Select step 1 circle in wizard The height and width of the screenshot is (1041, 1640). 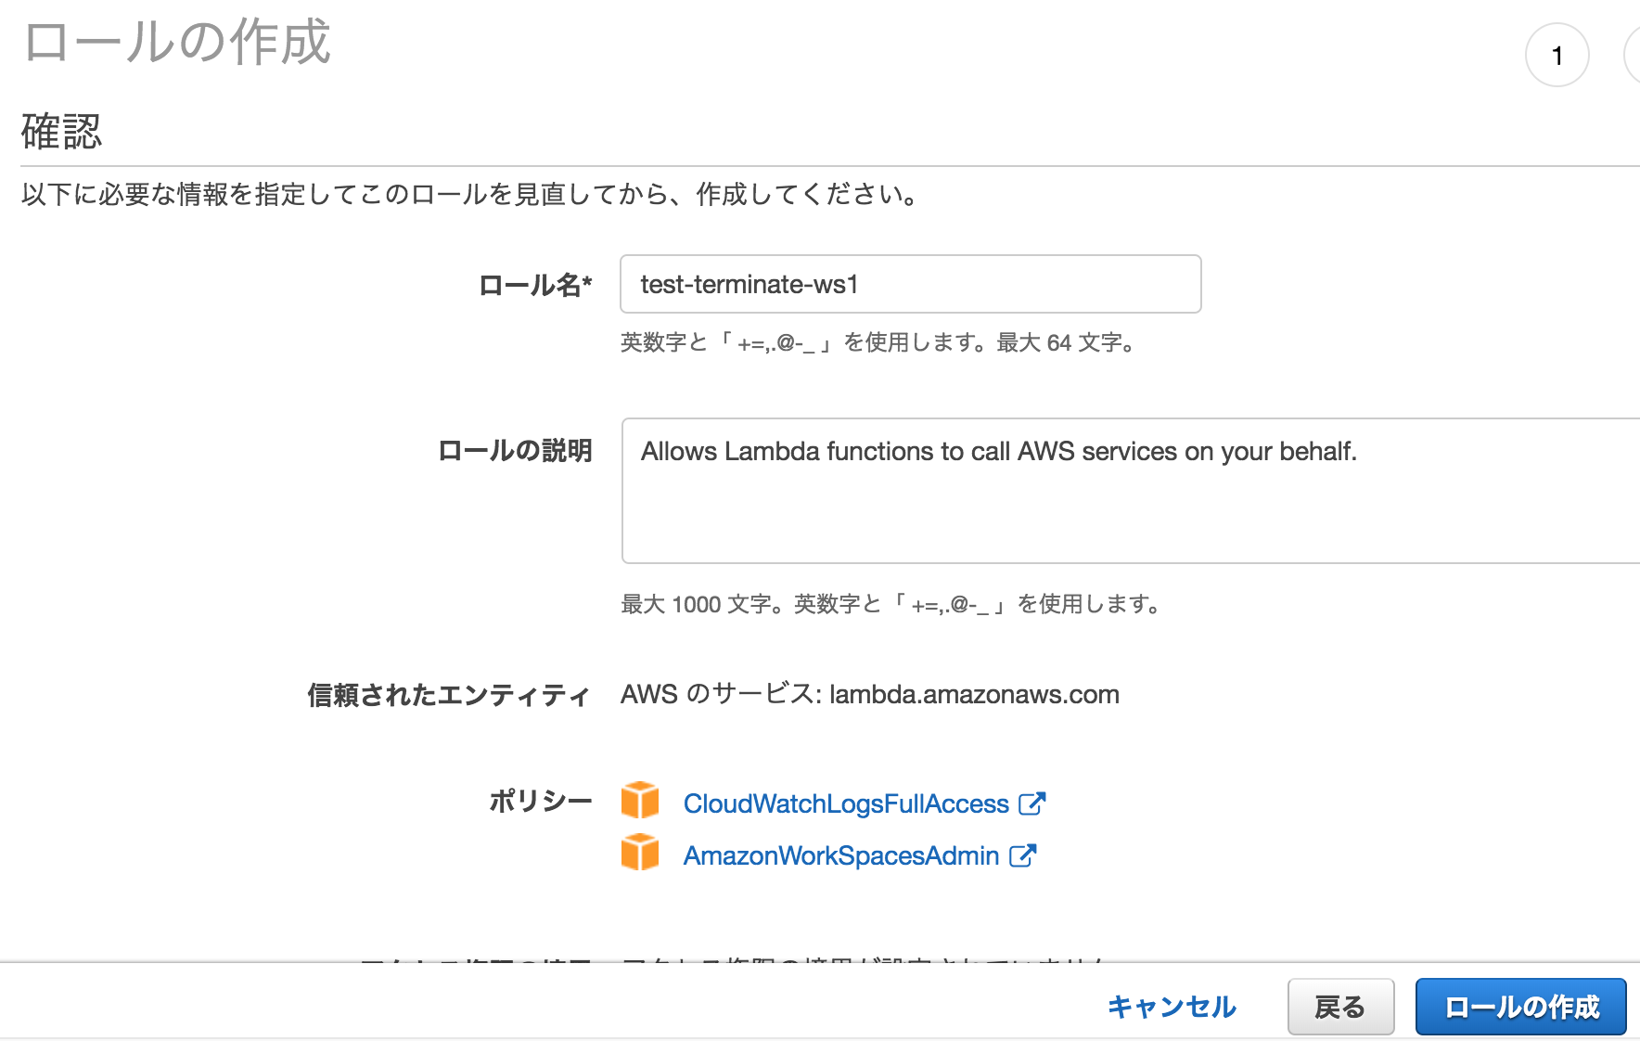(x=1557, y=56)
